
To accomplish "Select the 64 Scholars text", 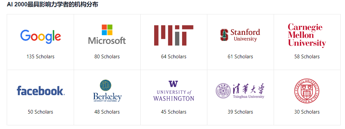I will [174, 57].
